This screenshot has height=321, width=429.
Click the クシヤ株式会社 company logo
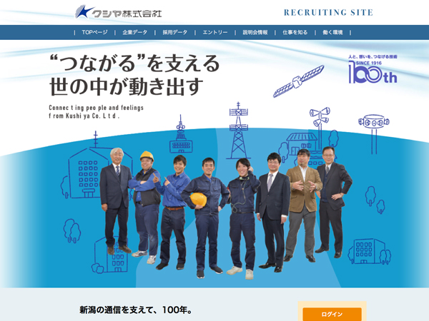point(119,12)
